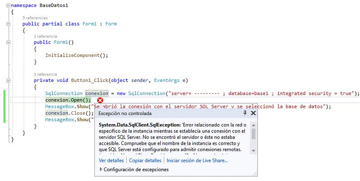Click the 'Form' base class name
The image size is (360, 181).
[x=111, y=24]
